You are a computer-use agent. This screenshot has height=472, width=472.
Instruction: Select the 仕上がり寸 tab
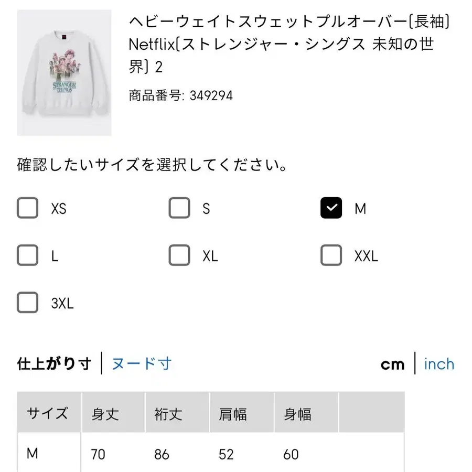[54, 363]
